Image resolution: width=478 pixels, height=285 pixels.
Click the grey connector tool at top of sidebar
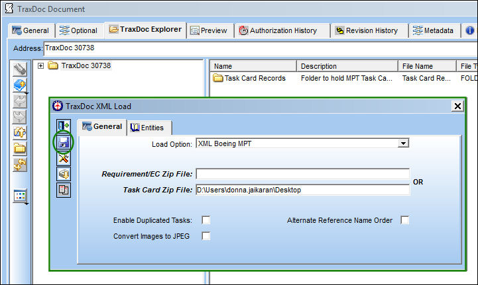coord(20,69)
